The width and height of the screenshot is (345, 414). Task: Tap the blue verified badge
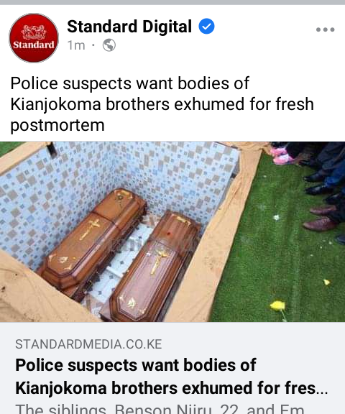point(206,26)
